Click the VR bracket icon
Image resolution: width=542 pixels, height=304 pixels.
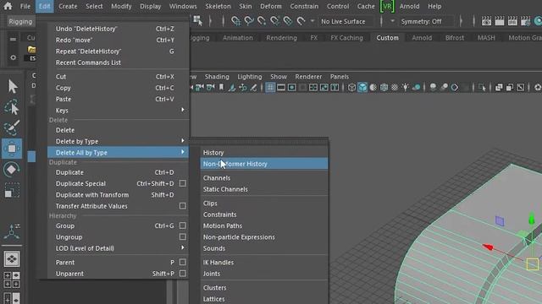coord(387,6)
